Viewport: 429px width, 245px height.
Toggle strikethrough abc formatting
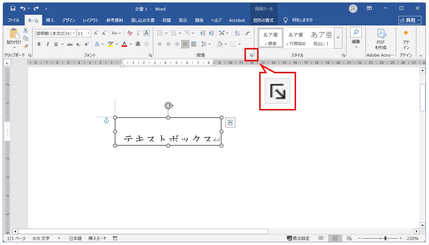[70, 44]
